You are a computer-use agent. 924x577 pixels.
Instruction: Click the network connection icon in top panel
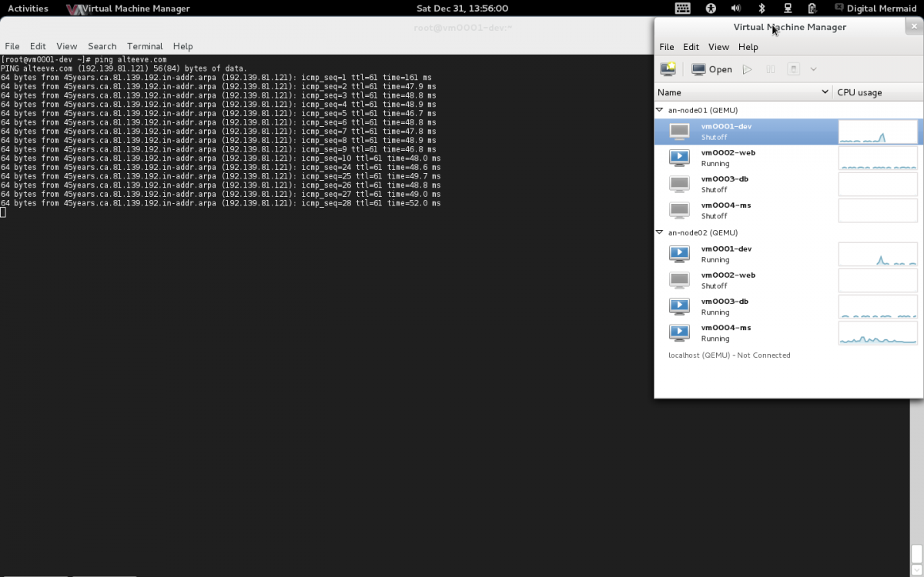787,8
